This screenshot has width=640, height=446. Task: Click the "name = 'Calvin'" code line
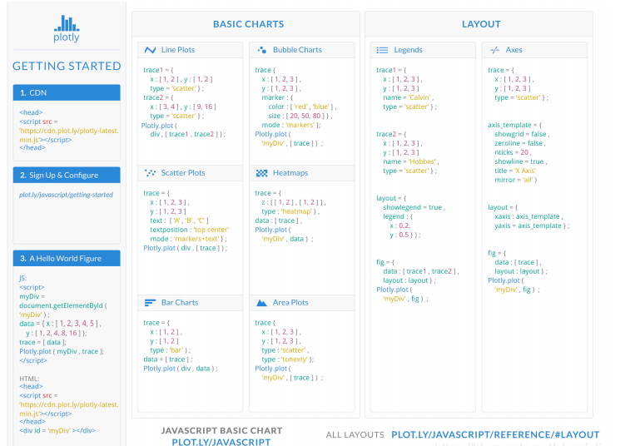click(x=408, y=97)
